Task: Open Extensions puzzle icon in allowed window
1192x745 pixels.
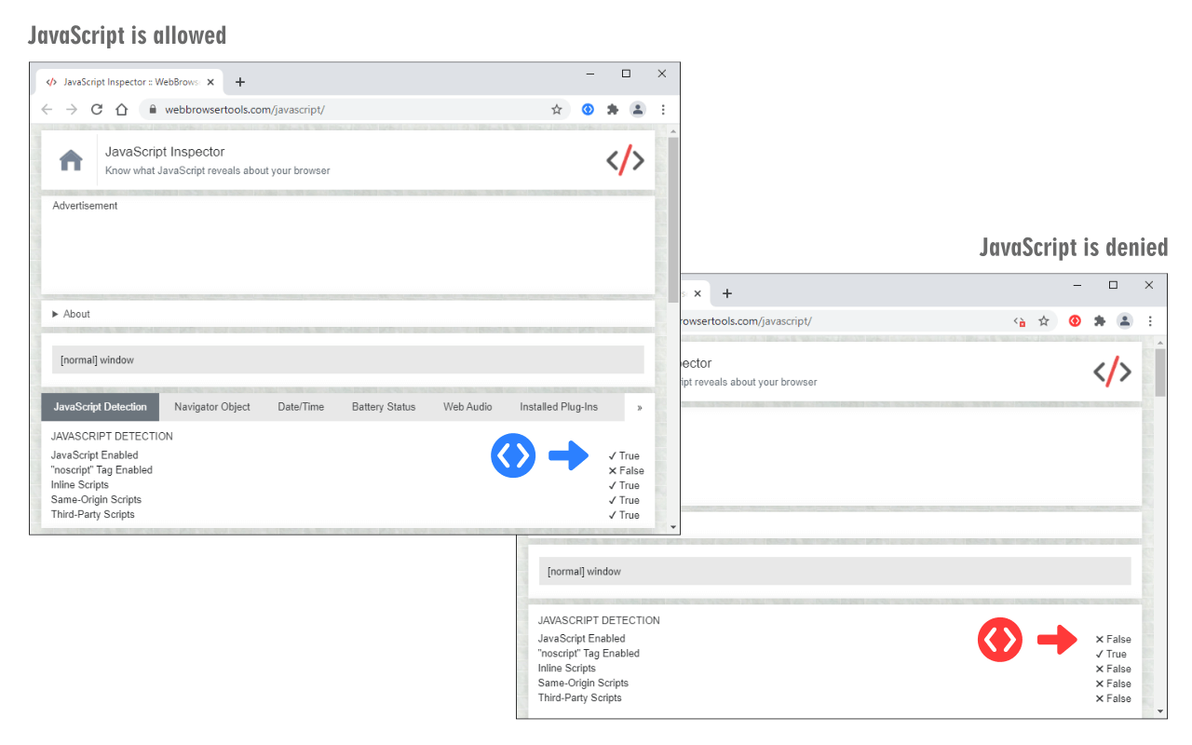Action: pyautogui.click(x=613, y=109)
